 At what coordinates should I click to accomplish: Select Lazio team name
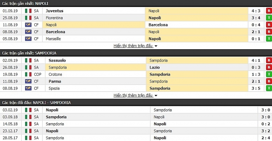pyautogui.click(x=155, y=67)
